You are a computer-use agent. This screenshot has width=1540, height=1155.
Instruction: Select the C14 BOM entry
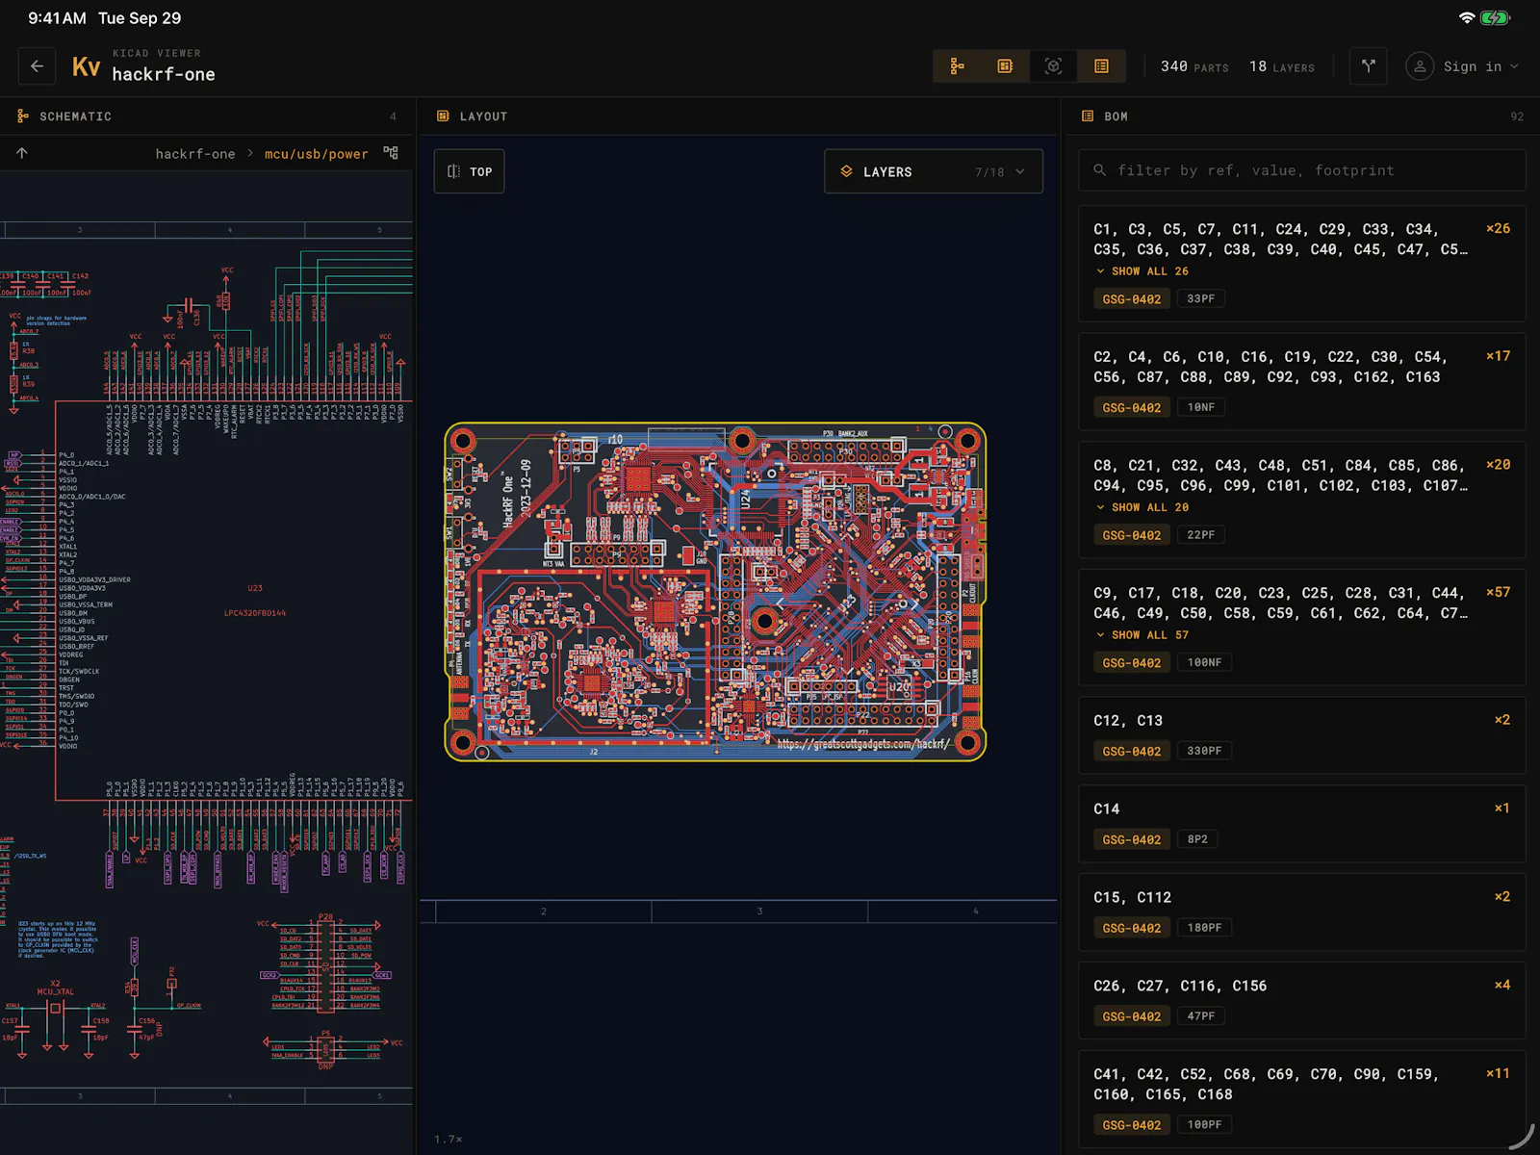pos(1302,824)
